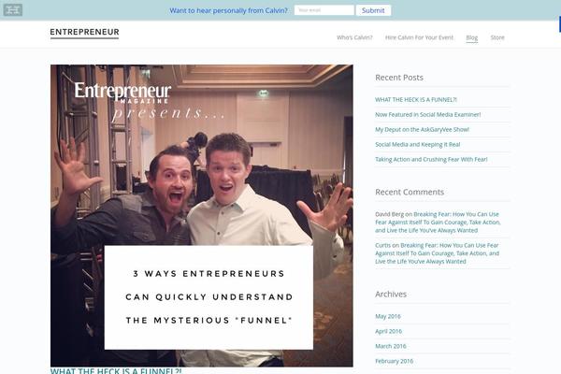Screen dimensions: 561x374
Task: Click the Archives heading
Action: pyautogui.click(x=391, y=295)
